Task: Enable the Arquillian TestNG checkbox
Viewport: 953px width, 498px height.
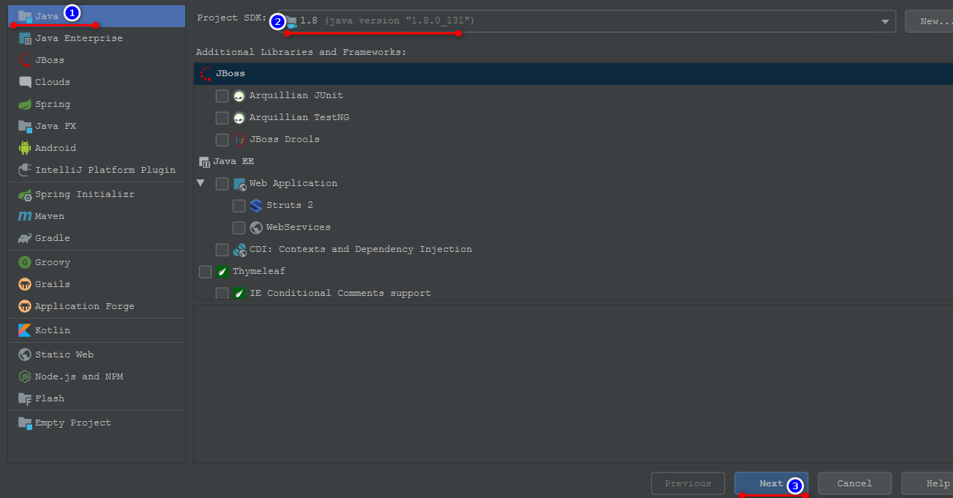Action: [x=222, y=117]
